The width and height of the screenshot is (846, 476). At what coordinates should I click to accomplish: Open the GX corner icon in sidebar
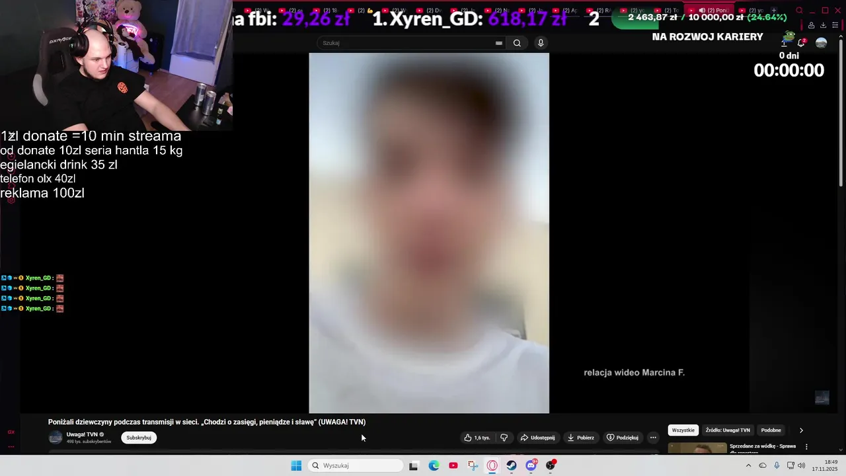pyautogui.click(x=11, y=432)
